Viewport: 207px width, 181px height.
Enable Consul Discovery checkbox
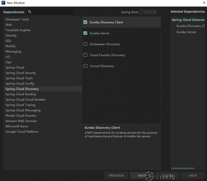pos(85,66)
